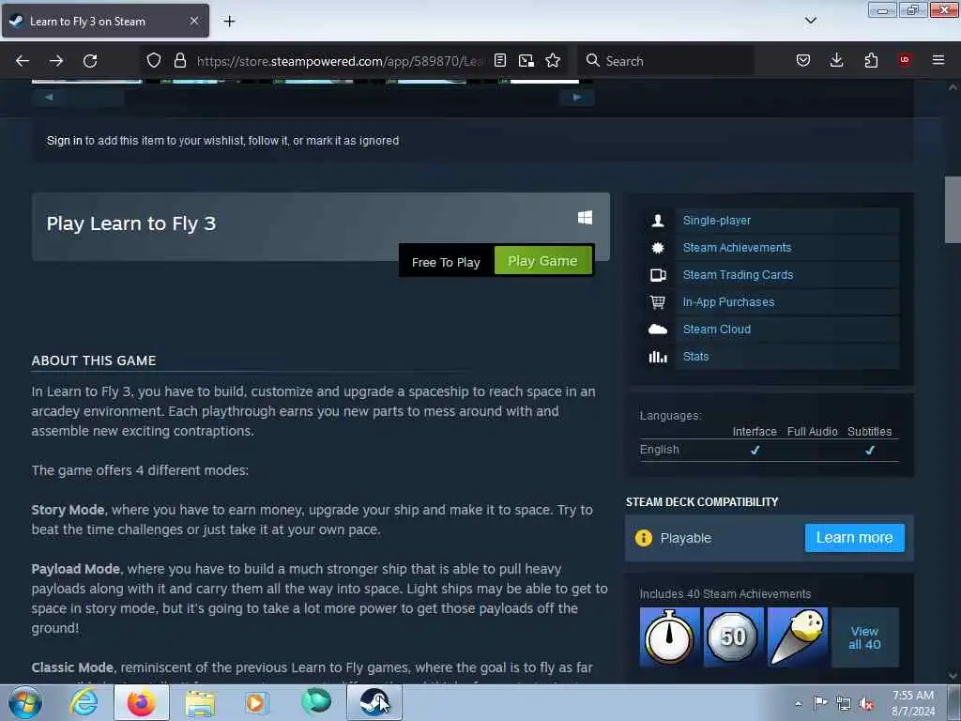The image size is (961, 721).
Task: Open the Steam taskbar icon
Action: 374,702
